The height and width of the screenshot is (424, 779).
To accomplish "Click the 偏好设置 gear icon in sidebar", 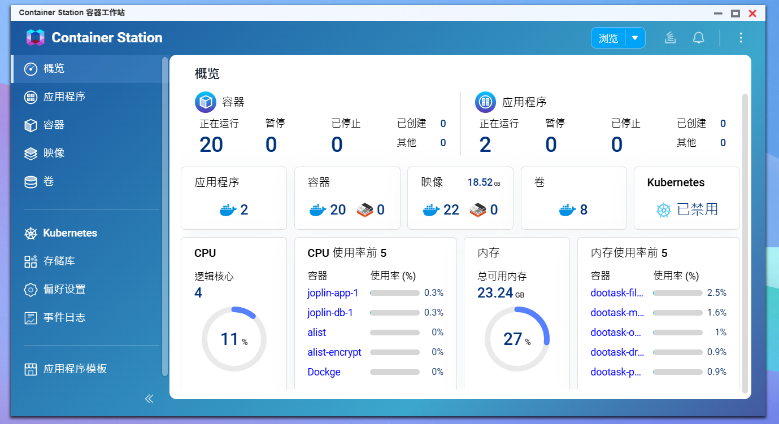I will tap(31, 290).
